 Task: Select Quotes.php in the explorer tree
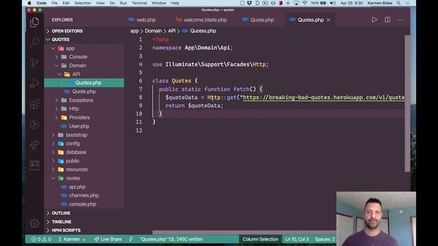(84, 83)
